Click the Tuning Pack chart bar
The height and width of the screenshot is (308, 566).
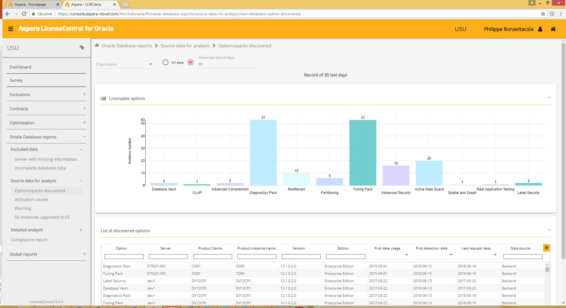(x=362, y=152)
